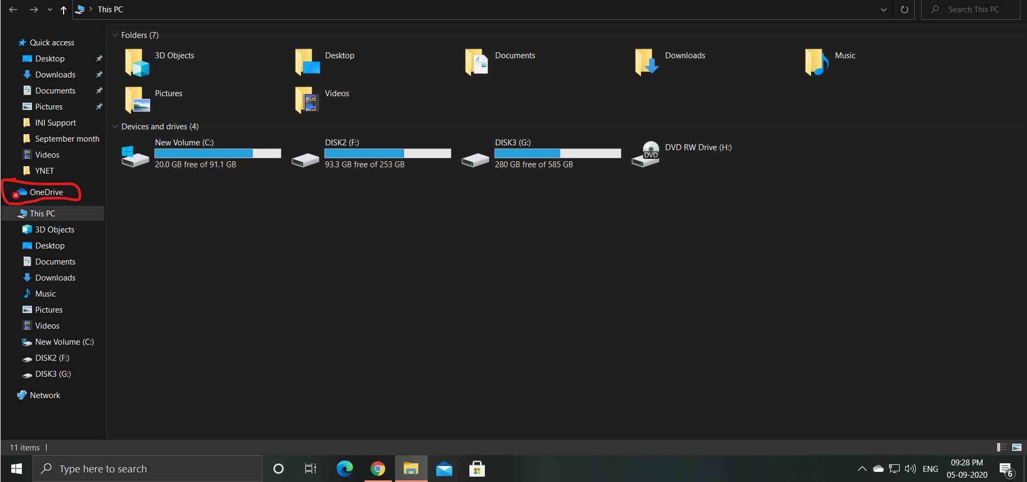
Task: Select the Pictures folder icon in Folders
Action: point(137,100)
